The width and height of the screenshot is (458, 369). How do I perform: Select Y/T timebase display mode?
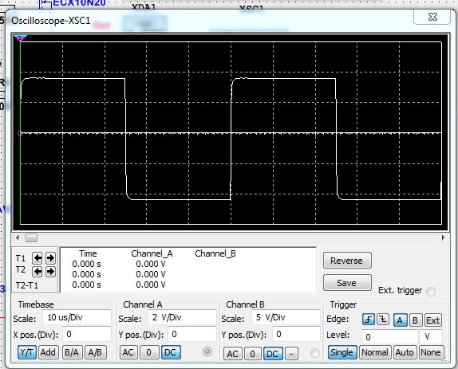click(27, 352)
